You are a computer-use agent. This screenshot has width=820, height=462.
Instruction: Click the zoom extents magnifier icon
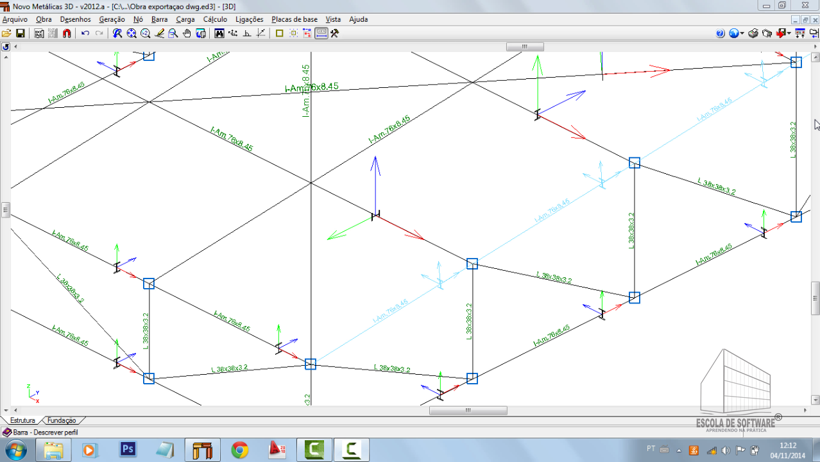pos(132,33)
